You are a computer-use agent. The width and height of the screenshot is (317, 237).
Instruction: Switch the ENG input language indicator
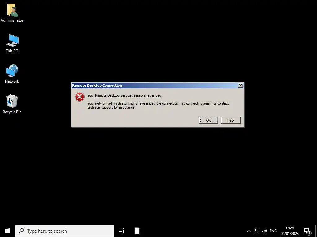(x=273, y=231)
